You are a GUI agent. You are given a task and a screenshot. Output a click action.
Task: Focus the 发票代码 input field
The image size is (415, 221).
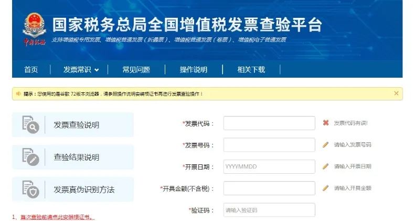tap(269, 123)
